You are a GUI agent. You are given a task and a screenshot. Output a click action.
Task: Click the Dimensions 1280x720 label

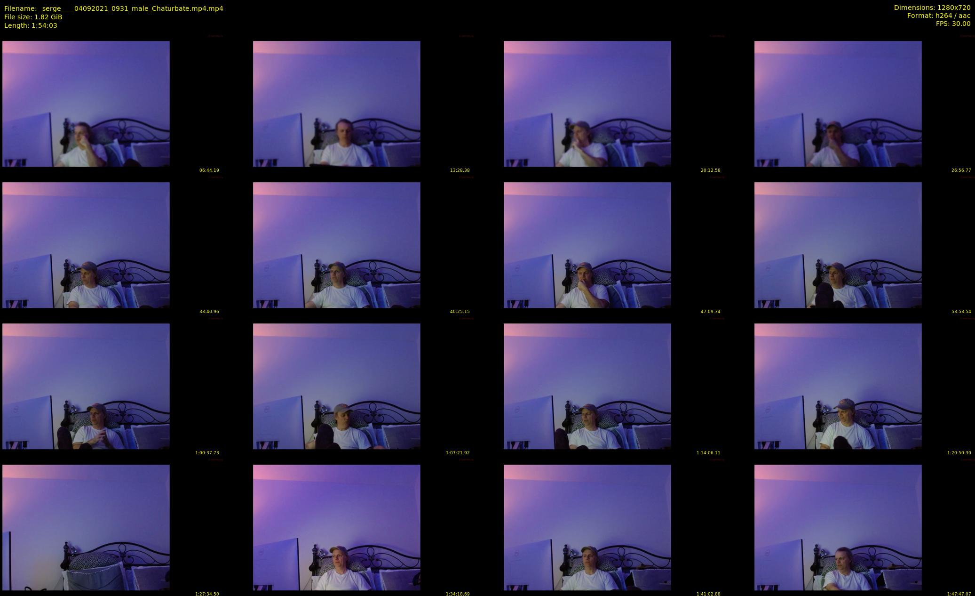coord(932,8)
